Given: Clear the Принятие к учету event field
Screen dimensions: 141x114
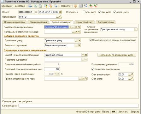Looking at the screenshot, I should click(79, 40).
